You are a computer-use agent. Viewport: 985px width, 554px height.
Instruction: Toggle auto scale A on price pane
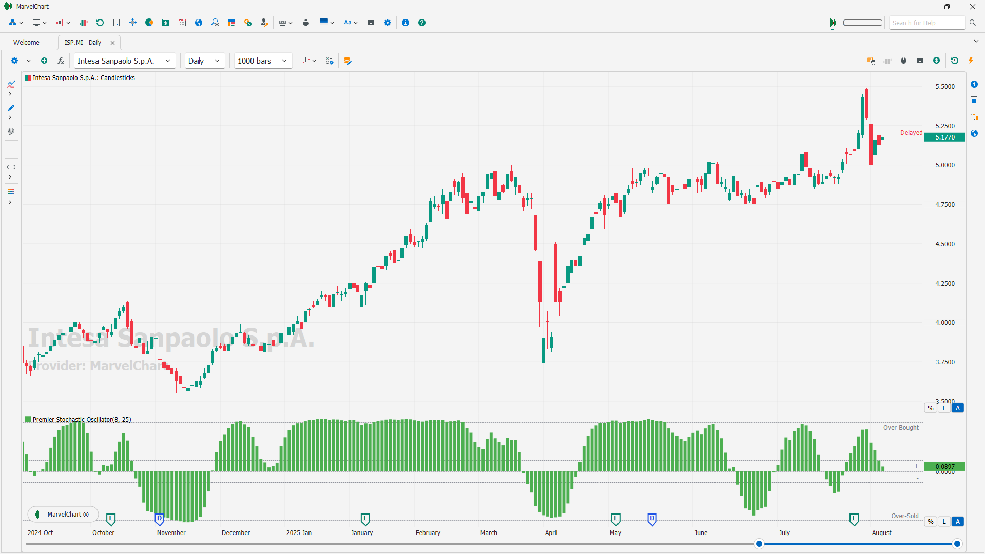pyautogui.click(x=958, y=408)
